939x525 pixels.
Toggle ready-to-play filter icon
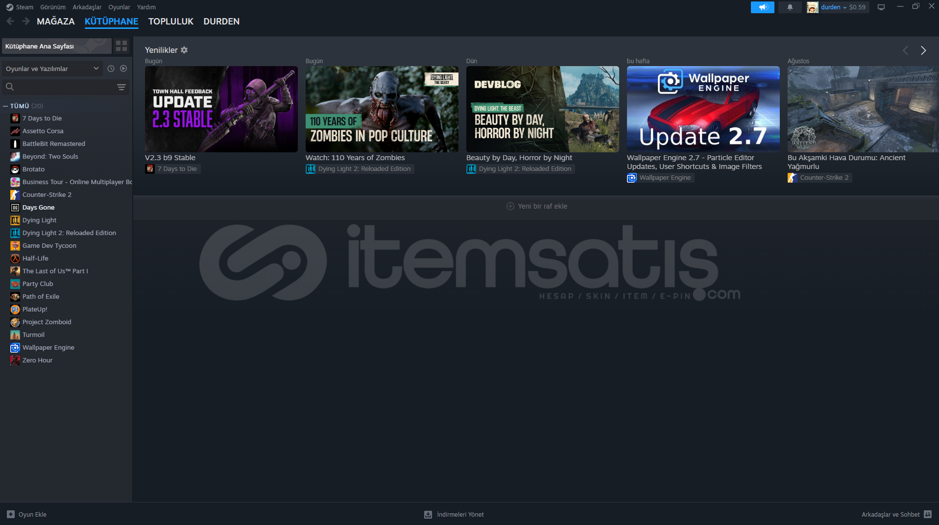click(123, 69)
